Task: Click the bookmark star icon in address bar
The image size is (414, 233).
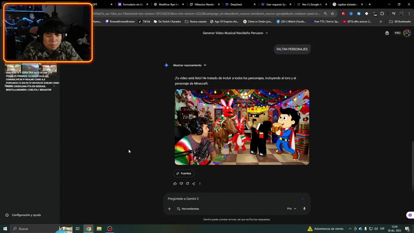Action: pos(332,14)
